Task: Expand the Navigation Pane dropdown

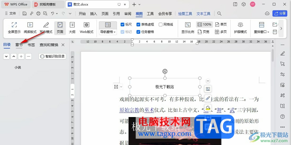Action: (108, 32)
